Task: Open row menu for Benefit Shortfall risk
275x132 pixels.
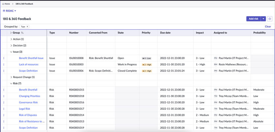Action: [4, 90]
